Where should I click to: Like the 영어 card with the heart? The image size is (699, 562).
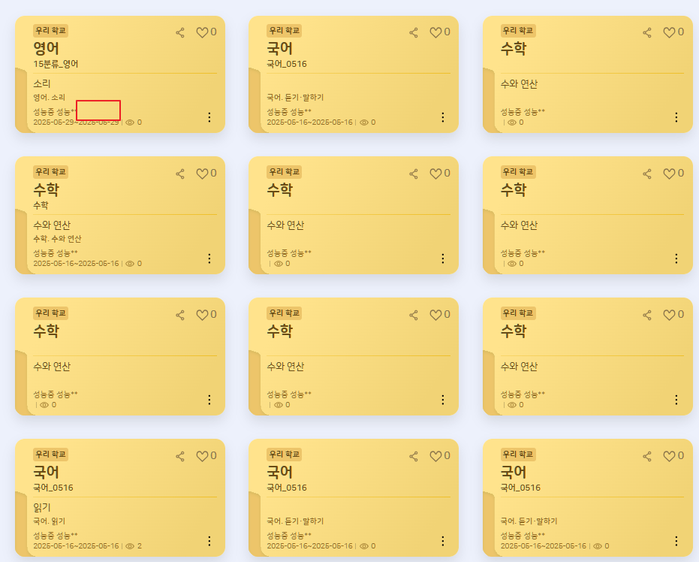tap(202, 32)
